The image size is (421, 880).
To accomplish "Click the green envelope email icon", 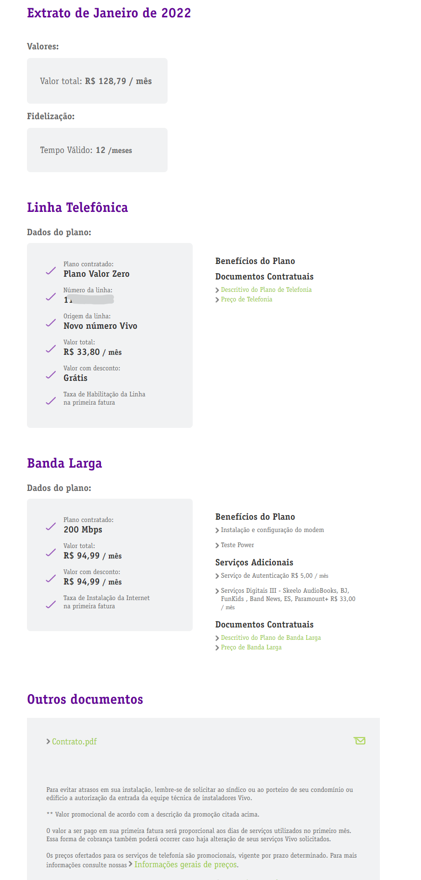I will (x=360, y=741).
